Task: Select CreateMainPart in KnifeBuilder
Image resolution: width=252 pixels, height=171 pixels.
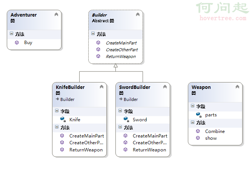Action: 87,136
